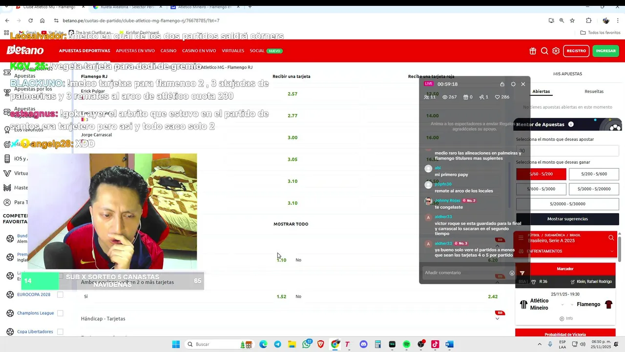Tick the EUROCOPA 2028 checkbox
The image size is (625, 352).
[60, 295]
